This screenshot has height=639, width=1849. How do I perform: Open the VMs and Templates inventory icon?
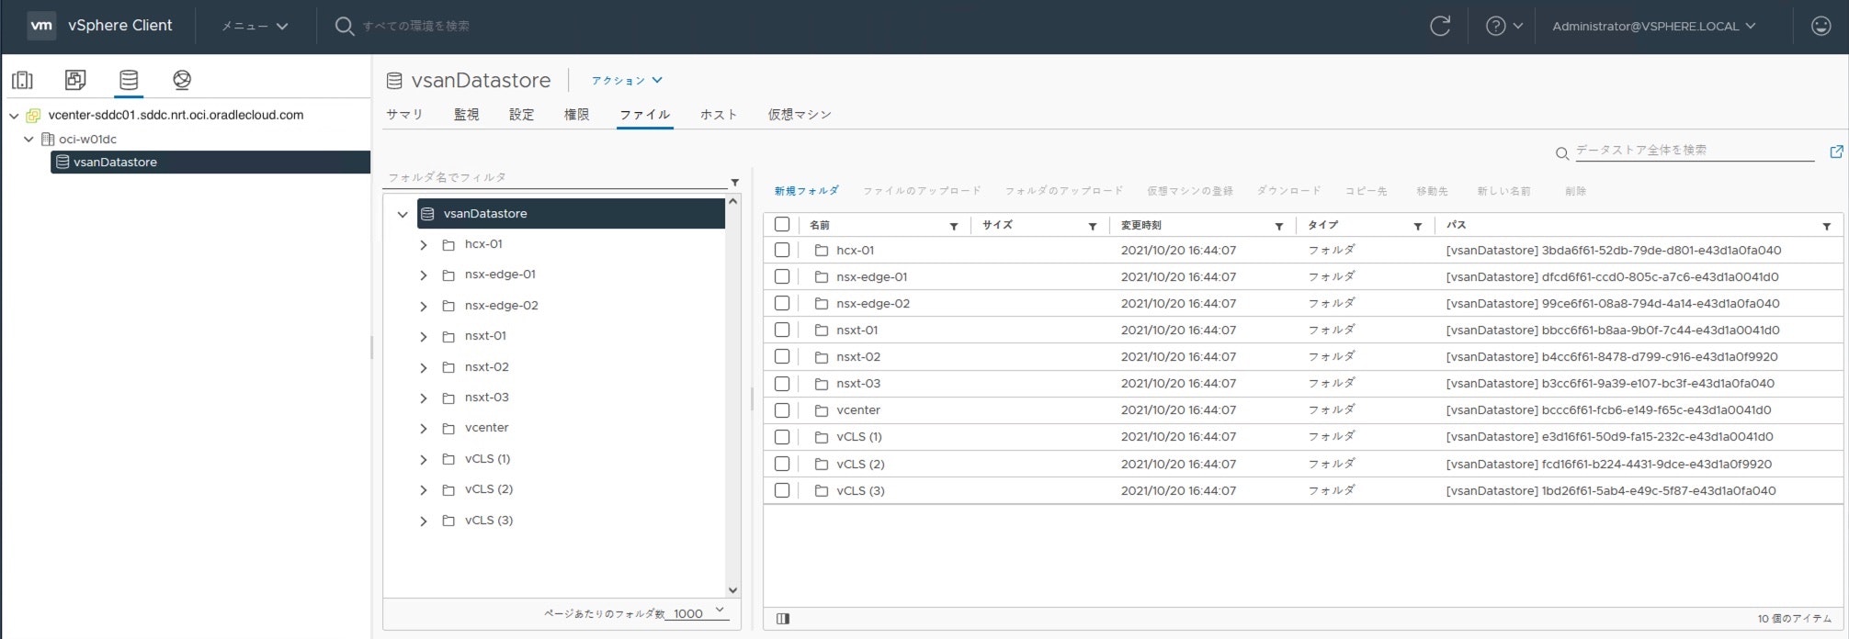coord(75,80)
